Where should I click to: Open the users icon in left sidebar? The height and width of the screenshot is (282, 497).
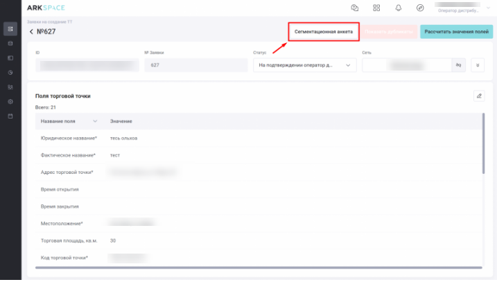(x=10, y=87)
